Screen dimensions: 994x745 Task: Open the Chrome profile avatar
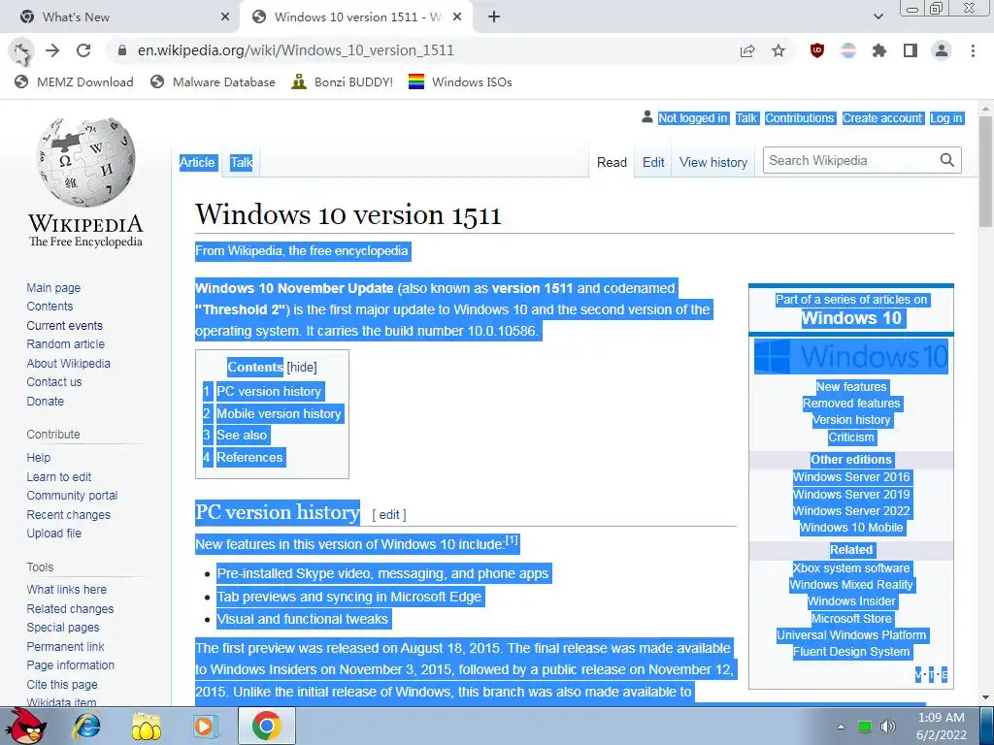[942, 50]
